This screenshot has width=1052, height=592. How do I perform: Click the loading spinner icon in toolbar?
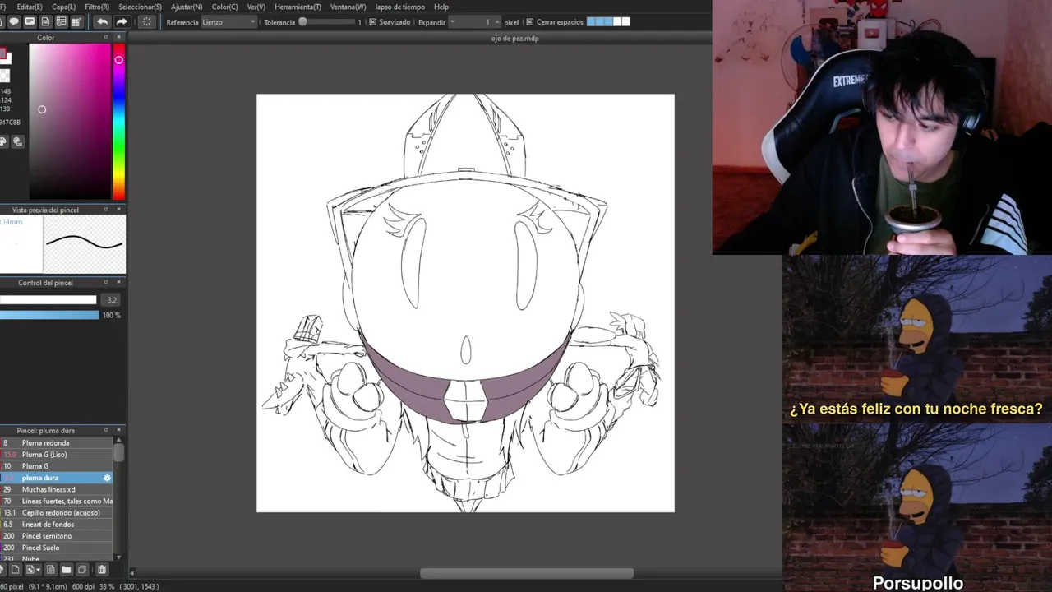click(x=147, y=22)
